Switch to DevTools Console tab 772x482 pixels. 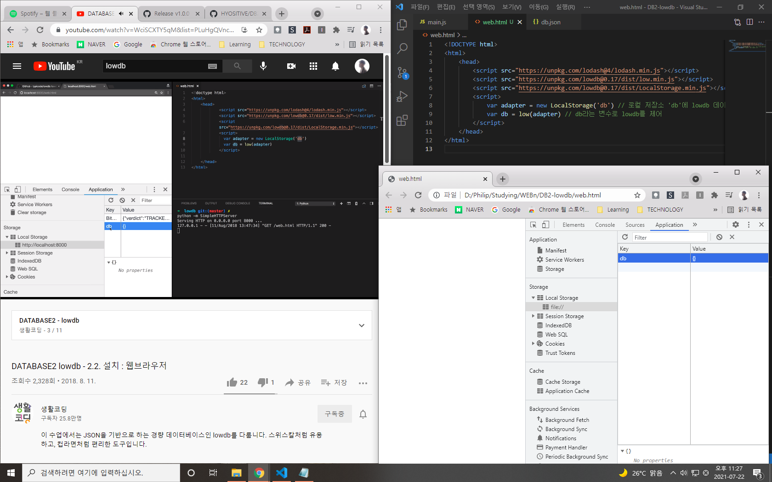coord(605,224)
